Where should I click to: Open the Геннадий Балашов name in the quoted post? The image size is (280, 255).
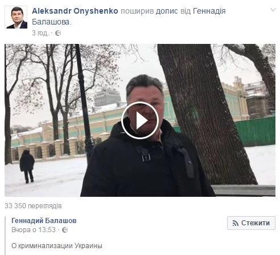[44, 221]
